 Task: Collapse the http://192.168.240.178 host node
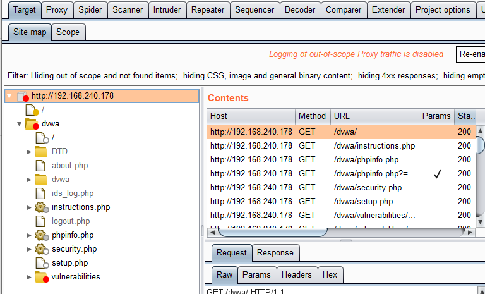pos(9,96)
